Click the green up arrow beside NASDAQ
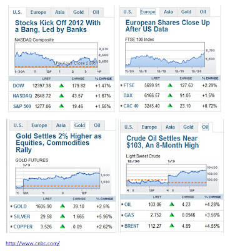Image resolution: width=230 pixels, height=251 pixels. click(61, 96)
